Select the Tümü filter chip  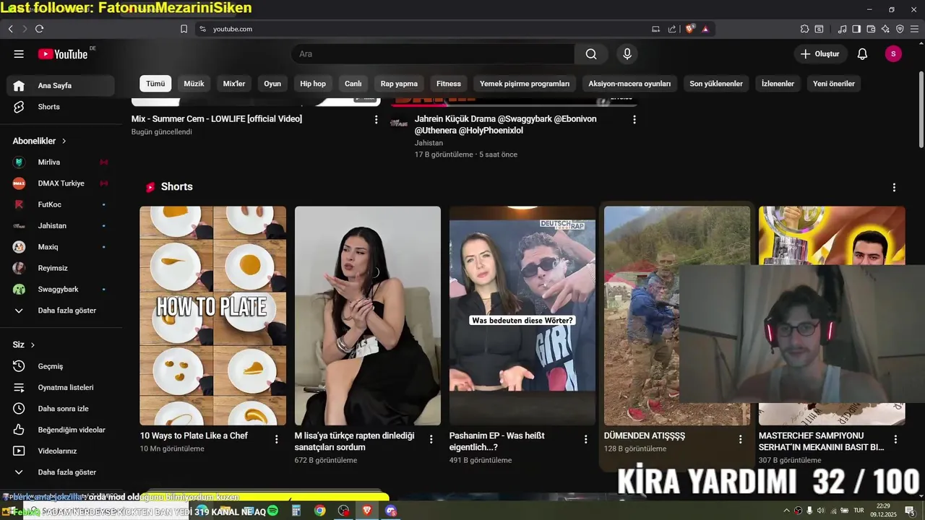(x=155, y=84)
